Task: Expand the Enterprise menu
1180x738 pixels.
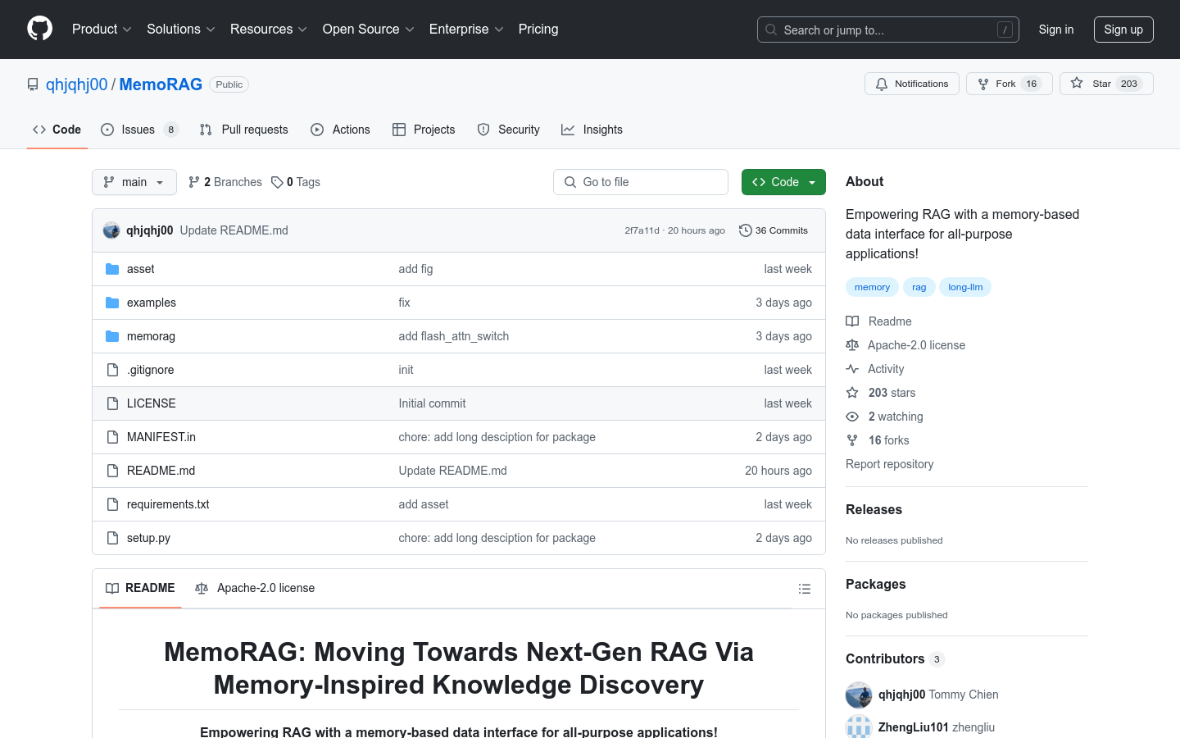Action: point(466,30)
